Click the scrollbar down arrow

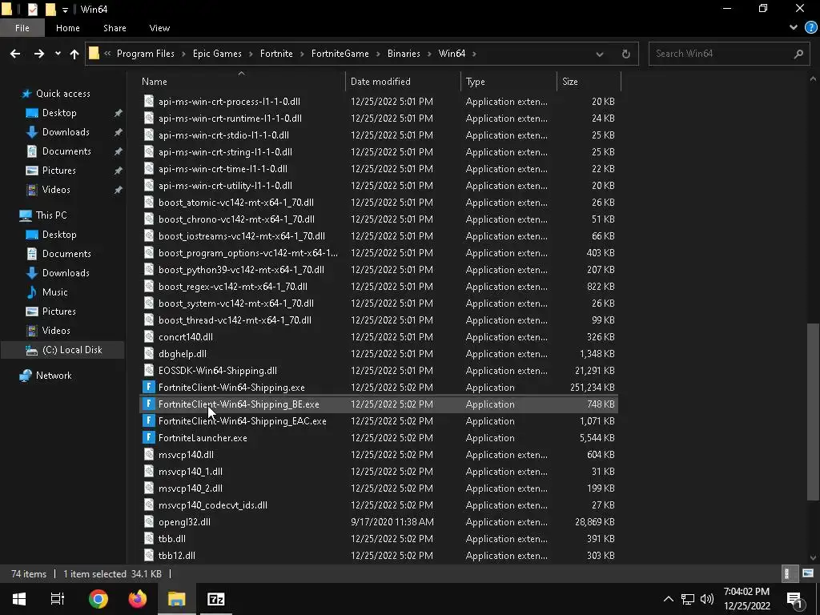[x=813, y=557]
